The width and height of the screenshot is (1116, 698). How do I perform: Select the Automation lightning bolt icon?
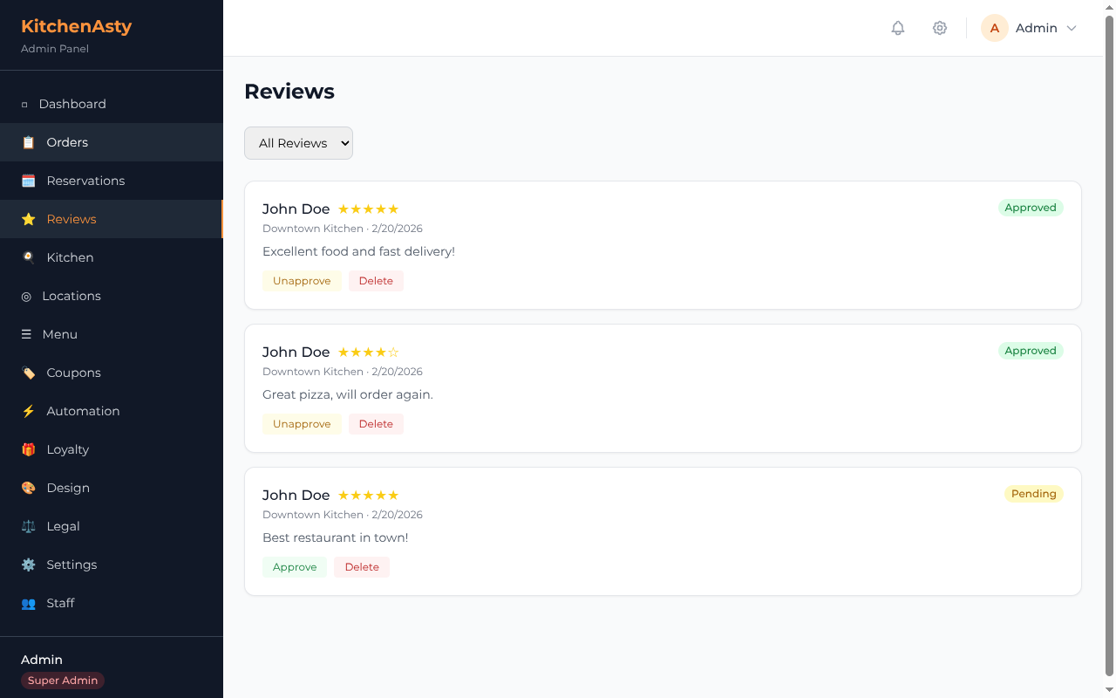click(x=27, y=410)
